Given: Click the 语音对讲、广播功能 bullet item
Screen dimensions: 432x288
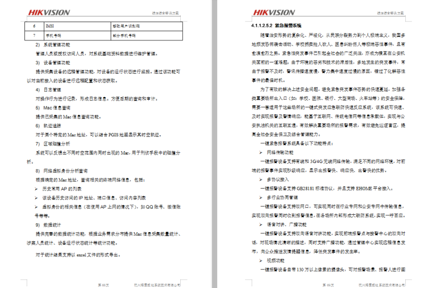Looking at the screenshot, I should tap(286, 224).
